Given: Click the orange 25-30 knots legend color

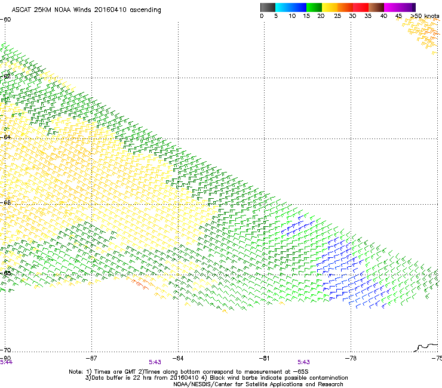Looking at the screenshot, I should (x=345, y=7).
